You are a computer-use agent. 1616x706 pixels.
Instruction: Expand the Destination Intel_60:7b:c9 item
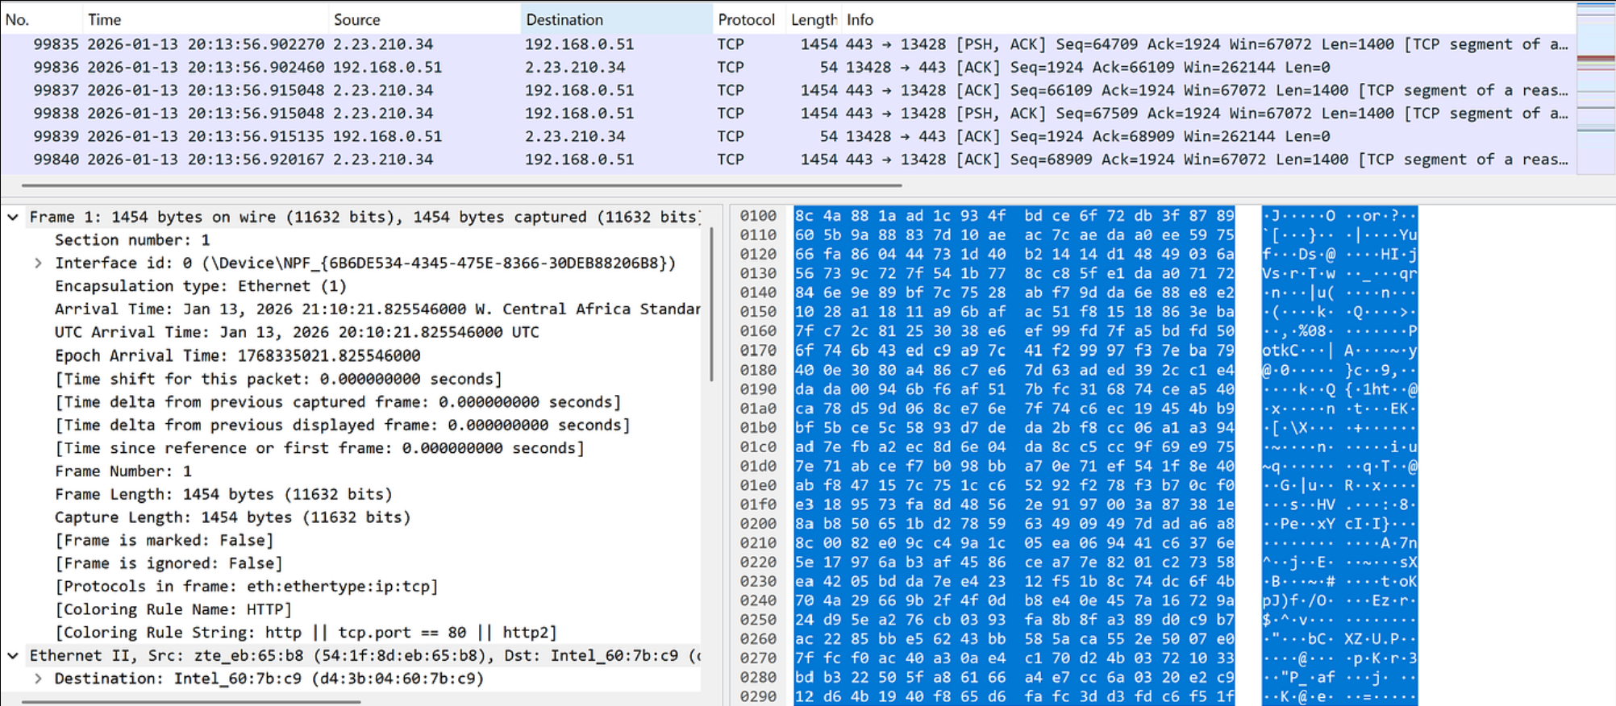coord(38,679)
